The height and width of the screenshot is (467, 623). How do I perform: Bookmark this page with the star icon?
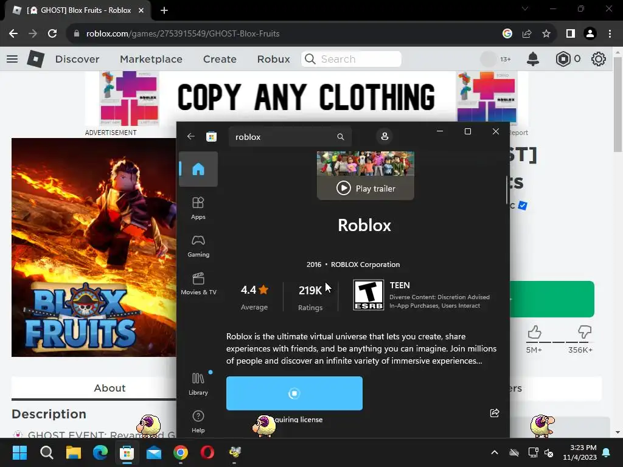pos(546,34)
